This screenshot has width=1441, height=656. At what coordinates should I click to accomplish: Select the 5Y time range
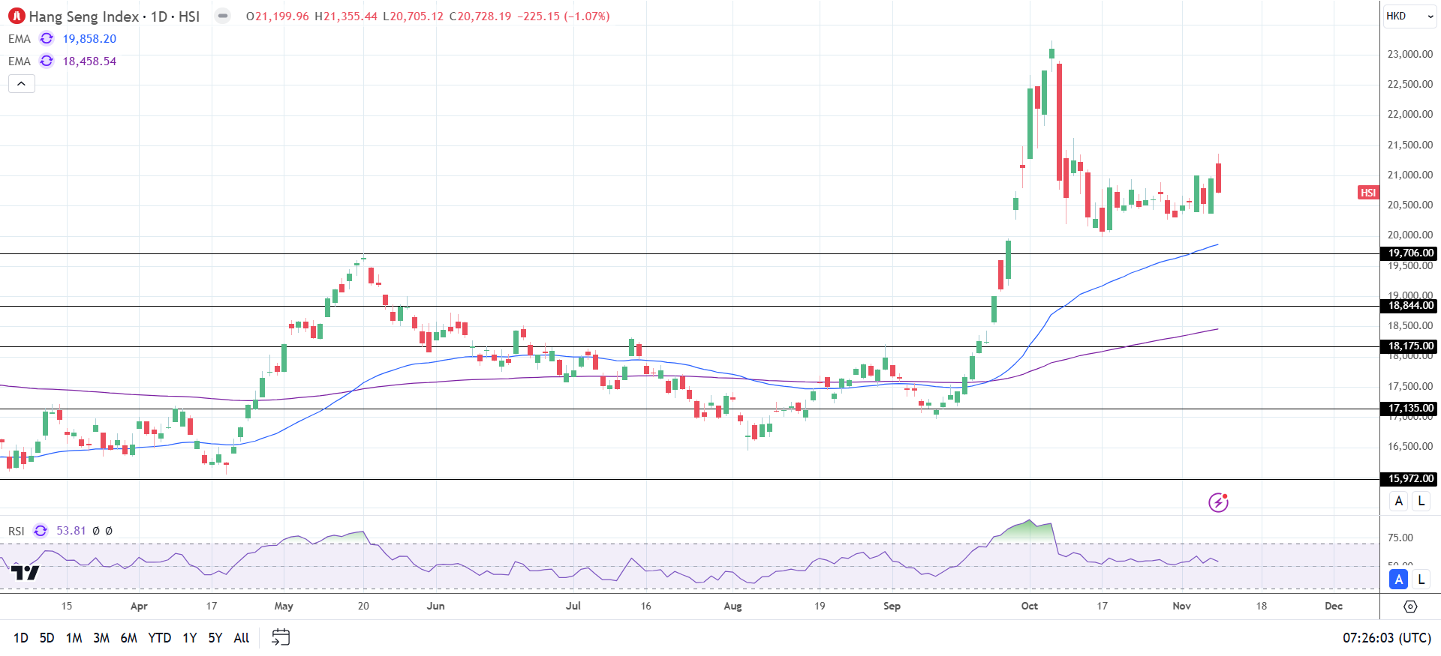[215, 638]
